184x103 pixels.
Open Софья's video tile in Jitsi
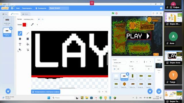173,5
